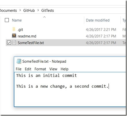Select the .git folder name
The image size is (127, 116).
click(20, 30)
